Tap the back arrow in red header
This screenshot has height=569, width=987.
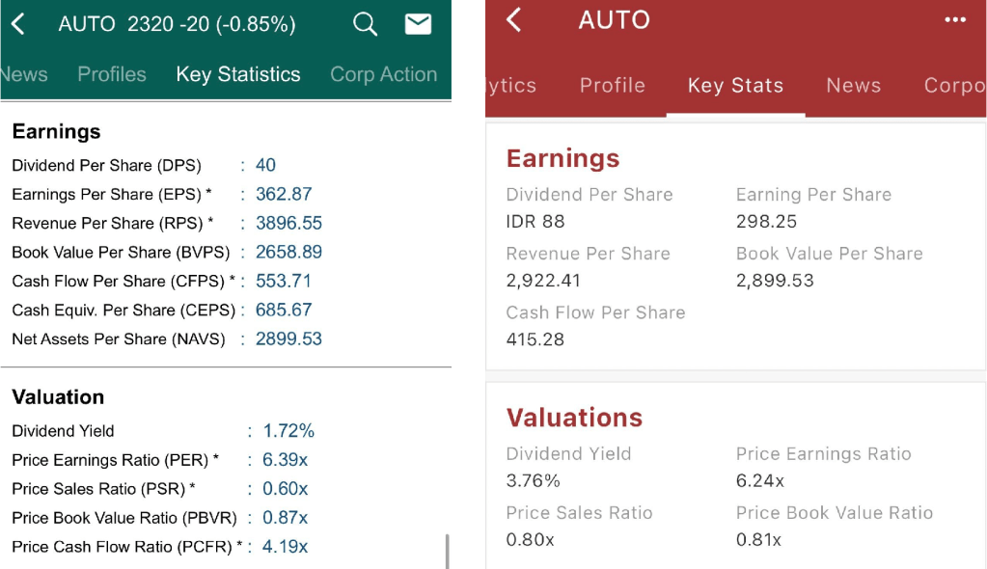514,20
